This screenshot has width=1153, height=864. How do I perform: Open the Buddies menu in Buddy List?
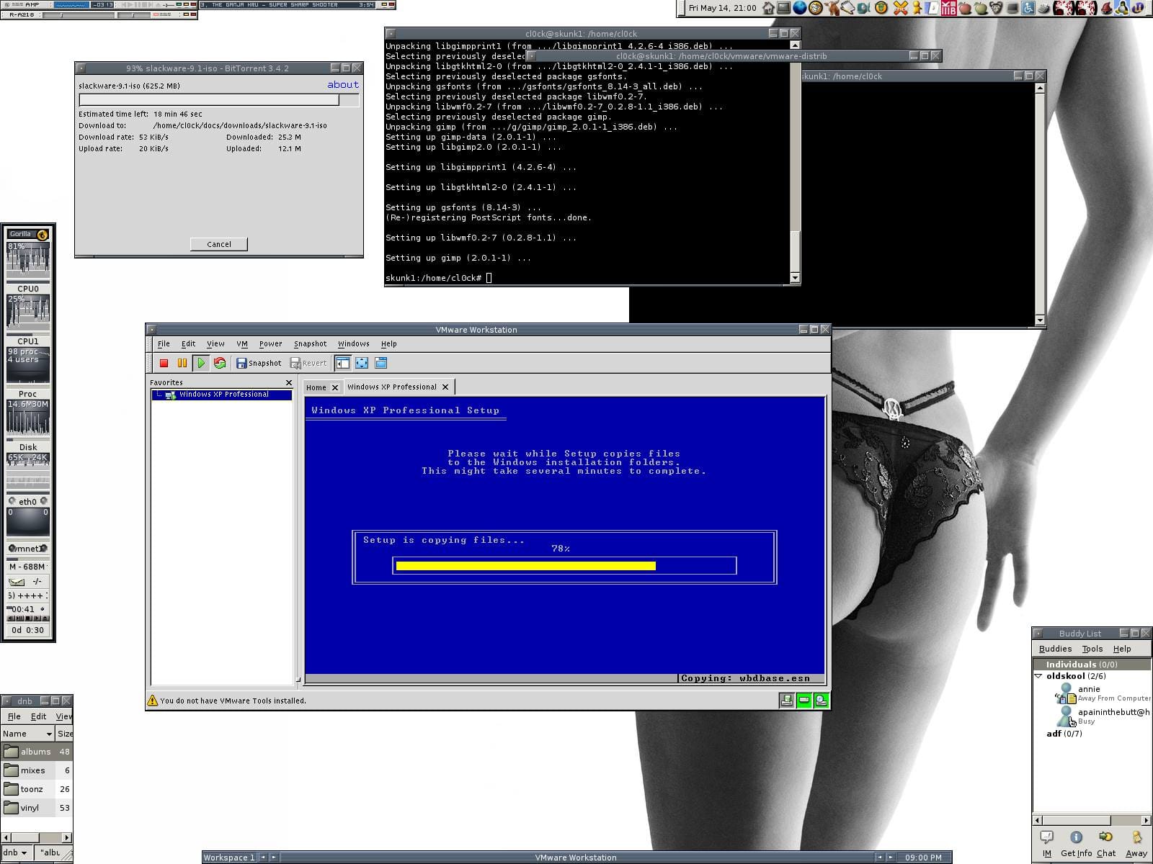[1055, 649]
